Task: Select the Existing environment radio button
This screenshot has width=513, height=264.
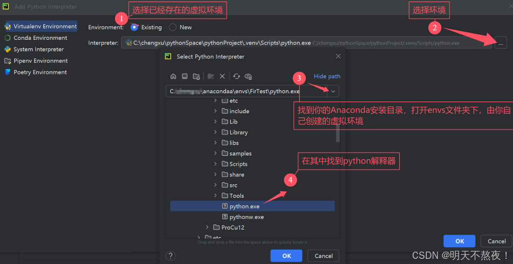Action: pyautogui.click(x=134, y=27)
